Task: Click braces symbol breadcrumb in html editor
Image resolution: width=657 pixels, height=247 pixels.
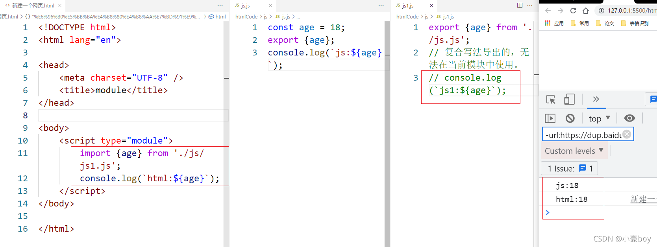Action: (113, 17)
